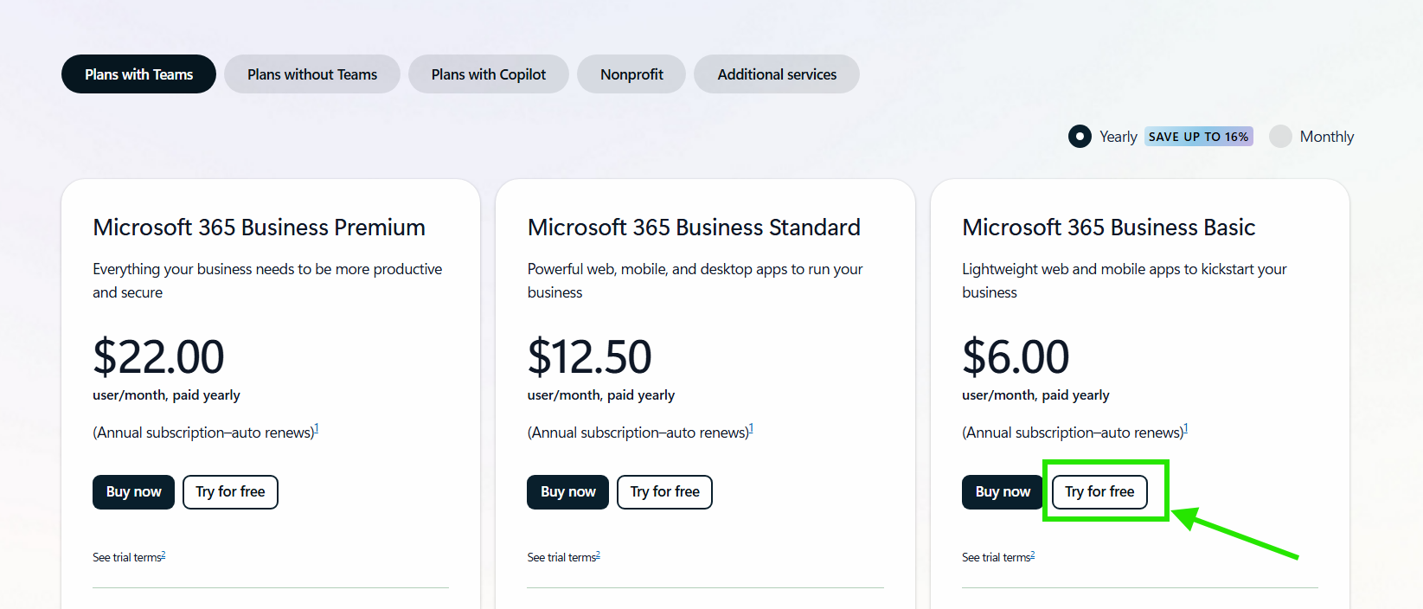
Task: Try Business Standard for free
Action: coord(664,492)
